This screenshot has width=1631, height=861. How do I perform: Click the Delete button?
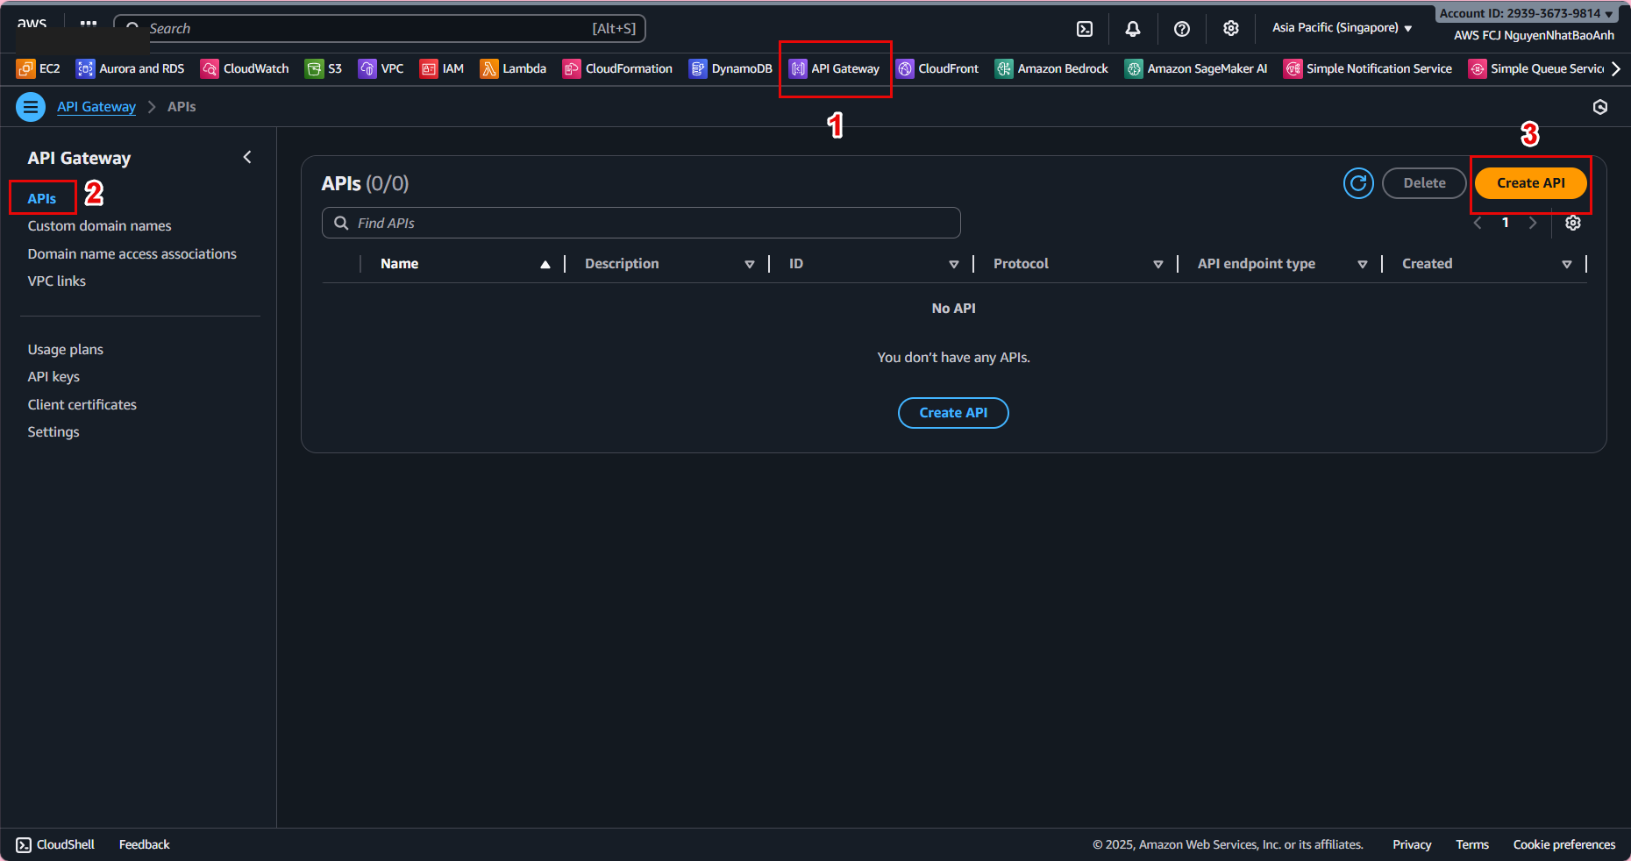1424,183
